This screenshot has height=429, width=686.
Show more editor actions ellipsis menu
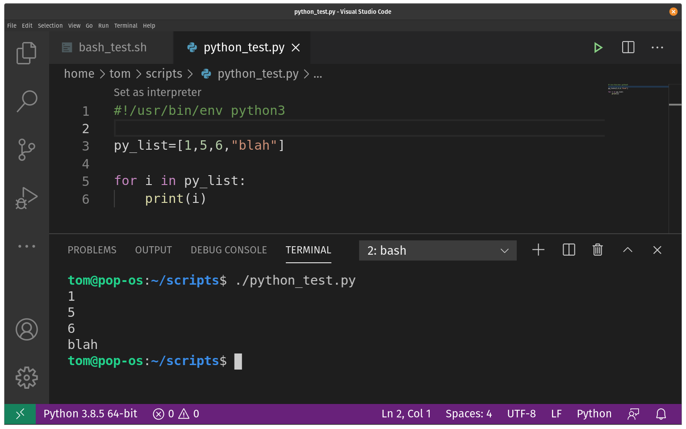pos(657,47)
